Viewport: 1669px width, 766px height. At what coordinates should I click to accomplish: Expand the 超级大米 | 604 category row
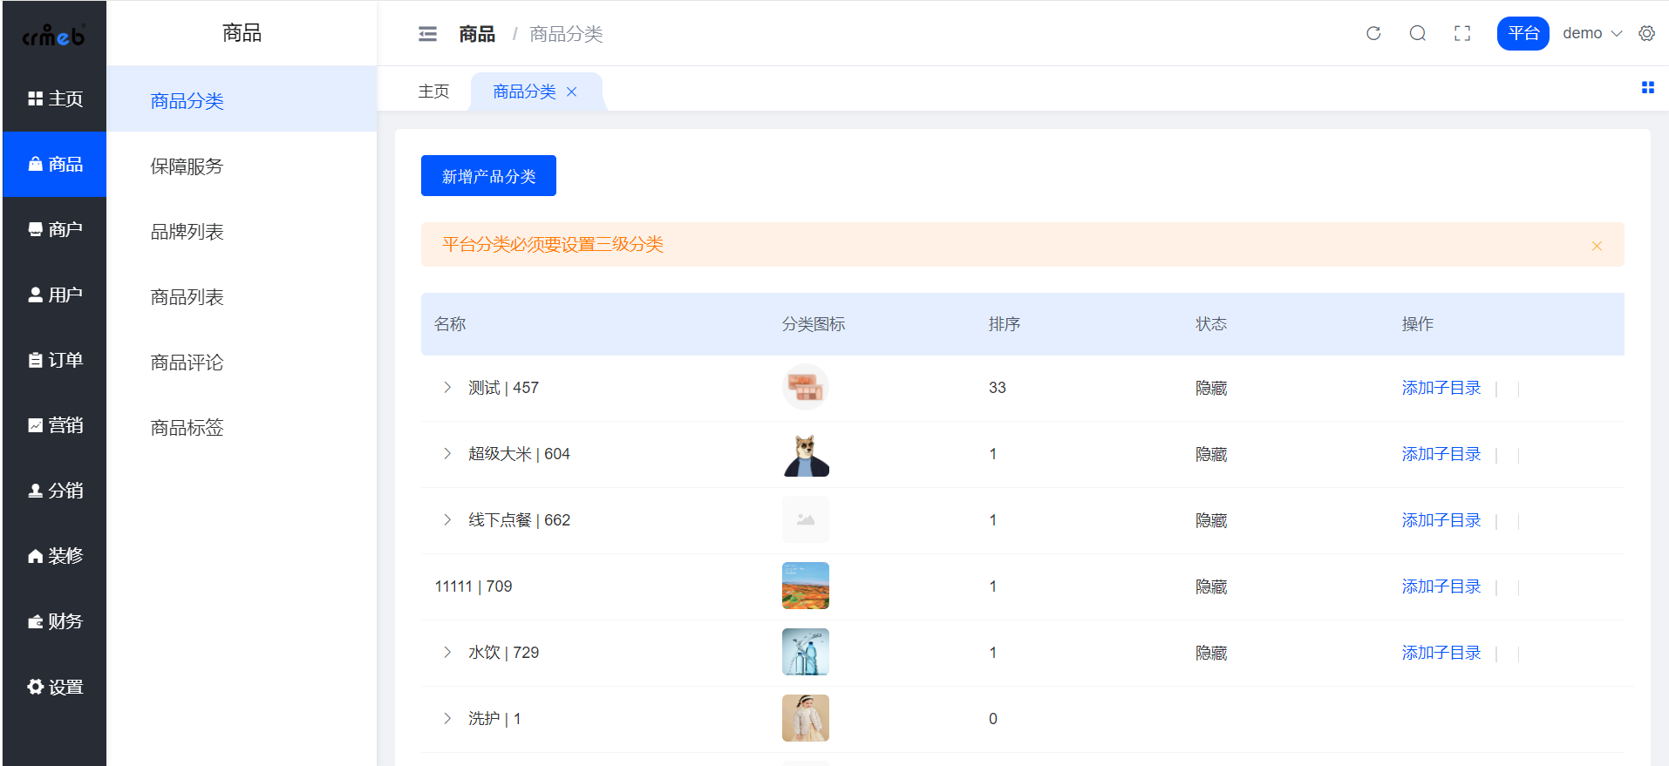click(x=447, y=454)
